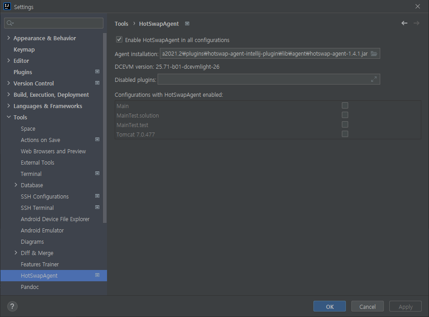The image size is (429, 317).
Task: Expand Appearance & Behavior section
Action: [x=9, y=38]
